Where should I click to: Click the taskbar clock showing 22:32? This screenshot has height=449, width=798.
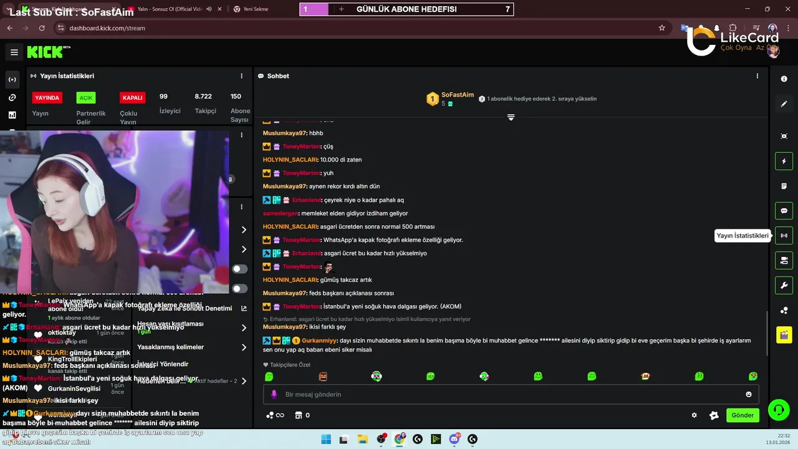click(x=779, y=439)
